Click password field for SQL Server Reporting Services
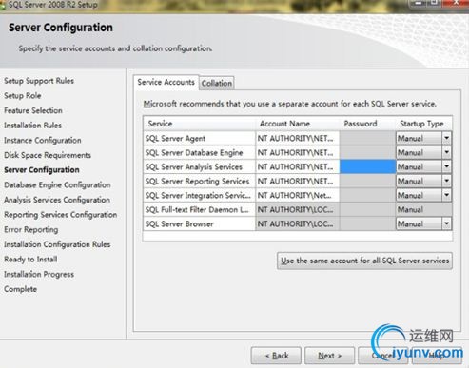The height and width of the screenshot is (368, 469). (367, 181)
